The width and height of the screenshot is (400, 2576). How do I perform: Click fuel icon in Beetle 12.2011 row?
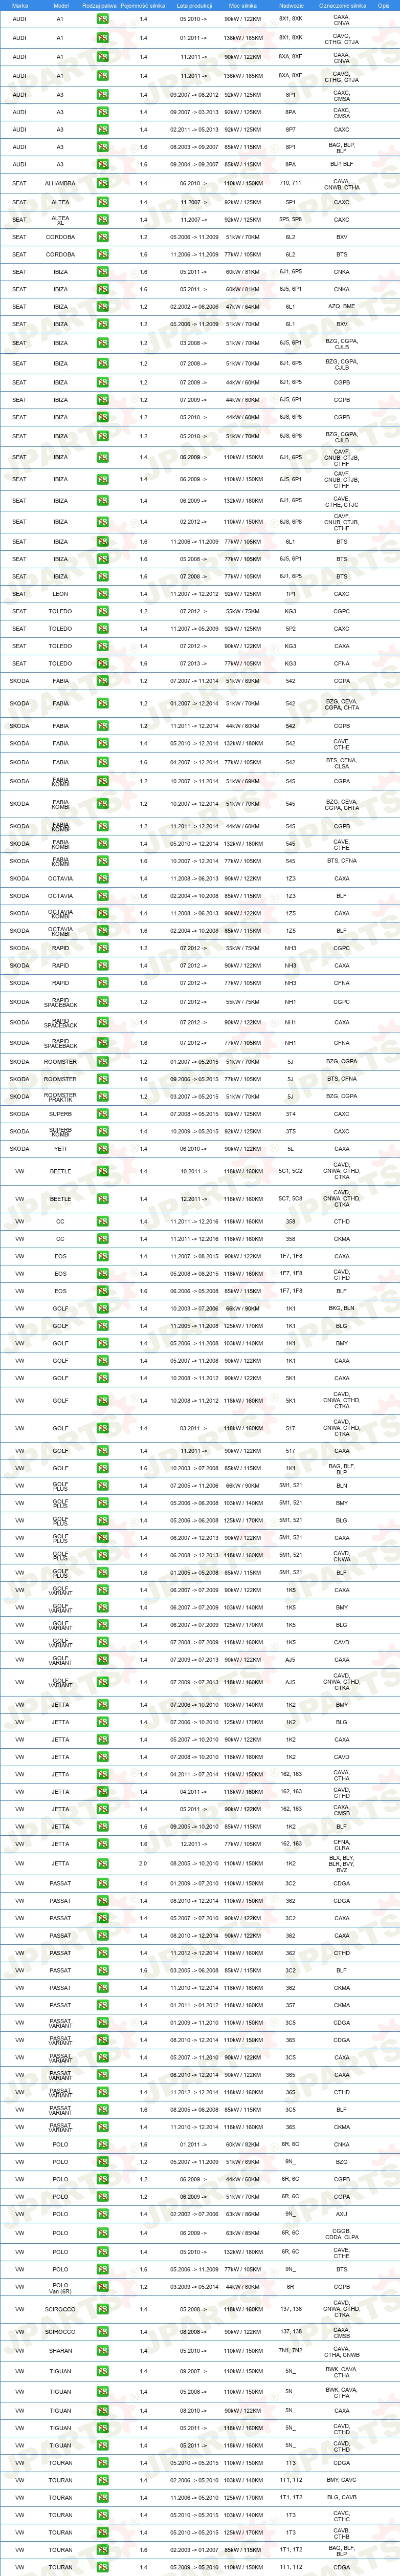(x=103, y=1199)
